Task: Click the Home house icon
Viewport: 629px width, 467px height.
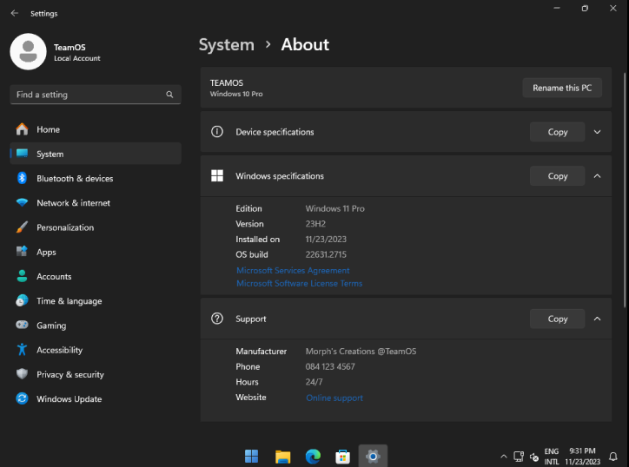Action: (22, 129)
